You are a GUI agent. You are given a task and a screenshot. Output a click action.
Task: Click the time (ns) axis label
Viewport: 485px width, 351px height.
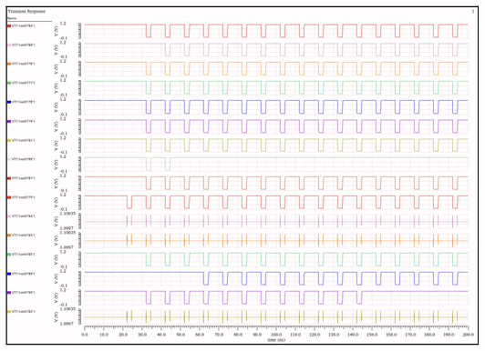tap(276, 340)
